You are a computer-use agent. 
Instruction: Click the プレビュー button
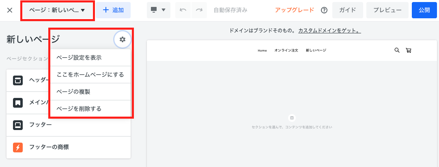pyautogui.click(x=387, y=11)
